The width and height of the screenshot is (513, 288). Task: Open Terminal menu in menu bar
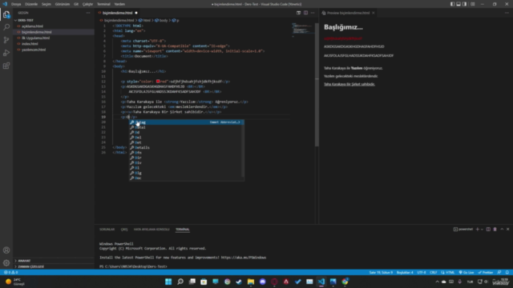tap(103, 4)
